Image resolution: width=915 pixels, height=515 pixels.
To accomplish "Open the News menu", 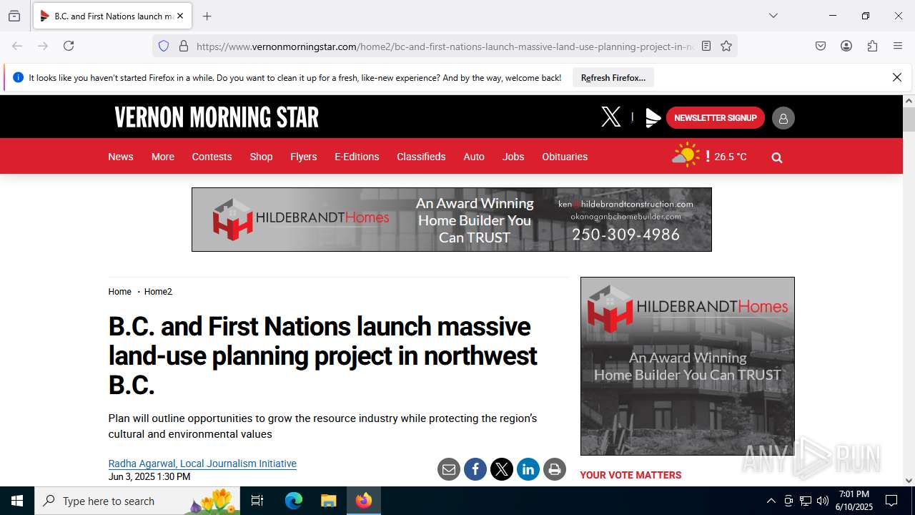I will tap(121, 157).
